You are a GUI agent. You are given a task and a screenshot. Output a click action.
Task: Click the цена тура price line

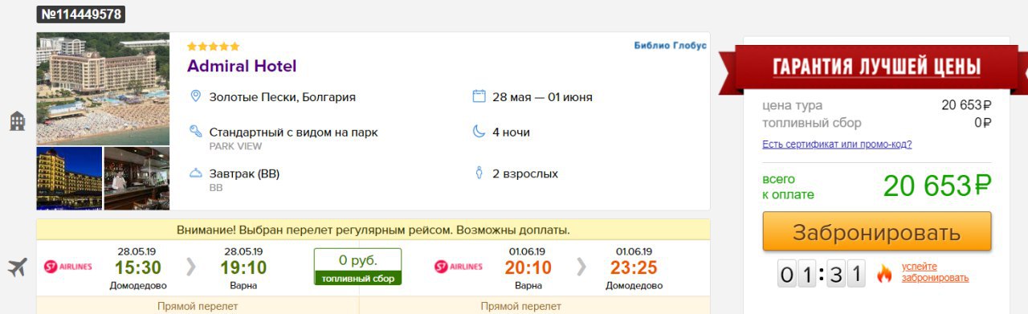click(877, 105)
